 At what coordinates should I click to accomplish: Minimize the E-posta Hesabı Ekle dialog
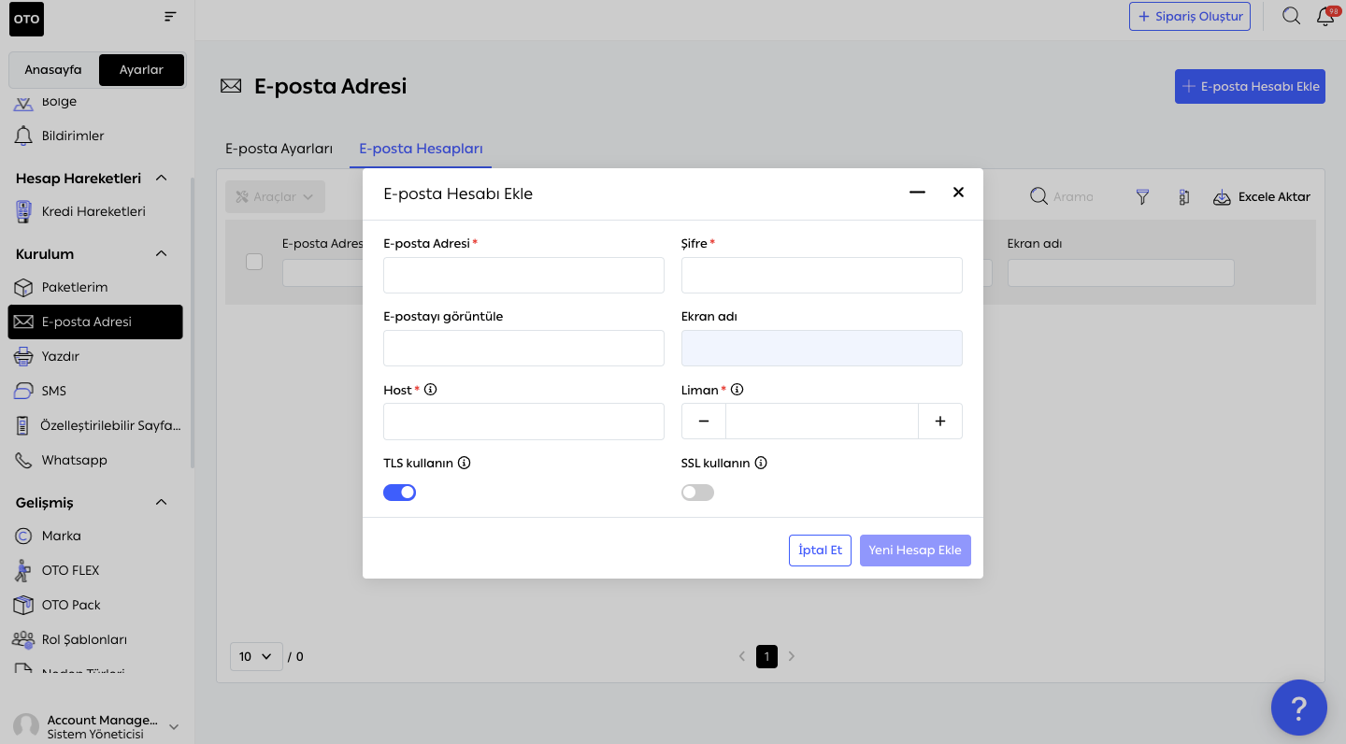[917, 193]
